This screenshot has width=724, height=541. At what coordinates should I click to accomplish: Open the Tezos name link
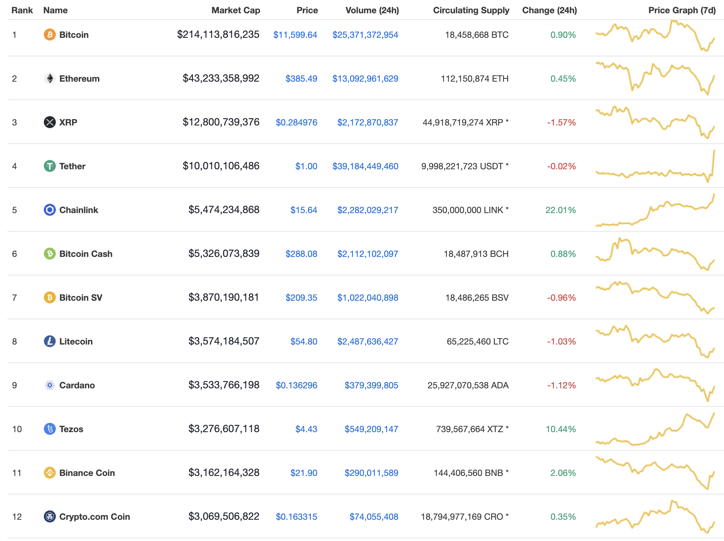point(71,429)
